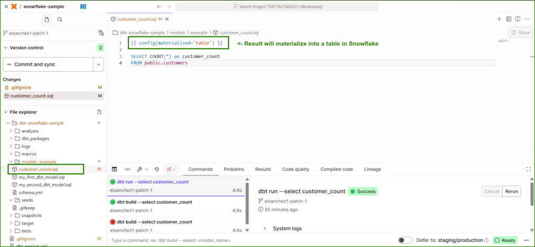Expand console panel to fullscreen
Screen dimensions: 535x247
pos(529,169)
